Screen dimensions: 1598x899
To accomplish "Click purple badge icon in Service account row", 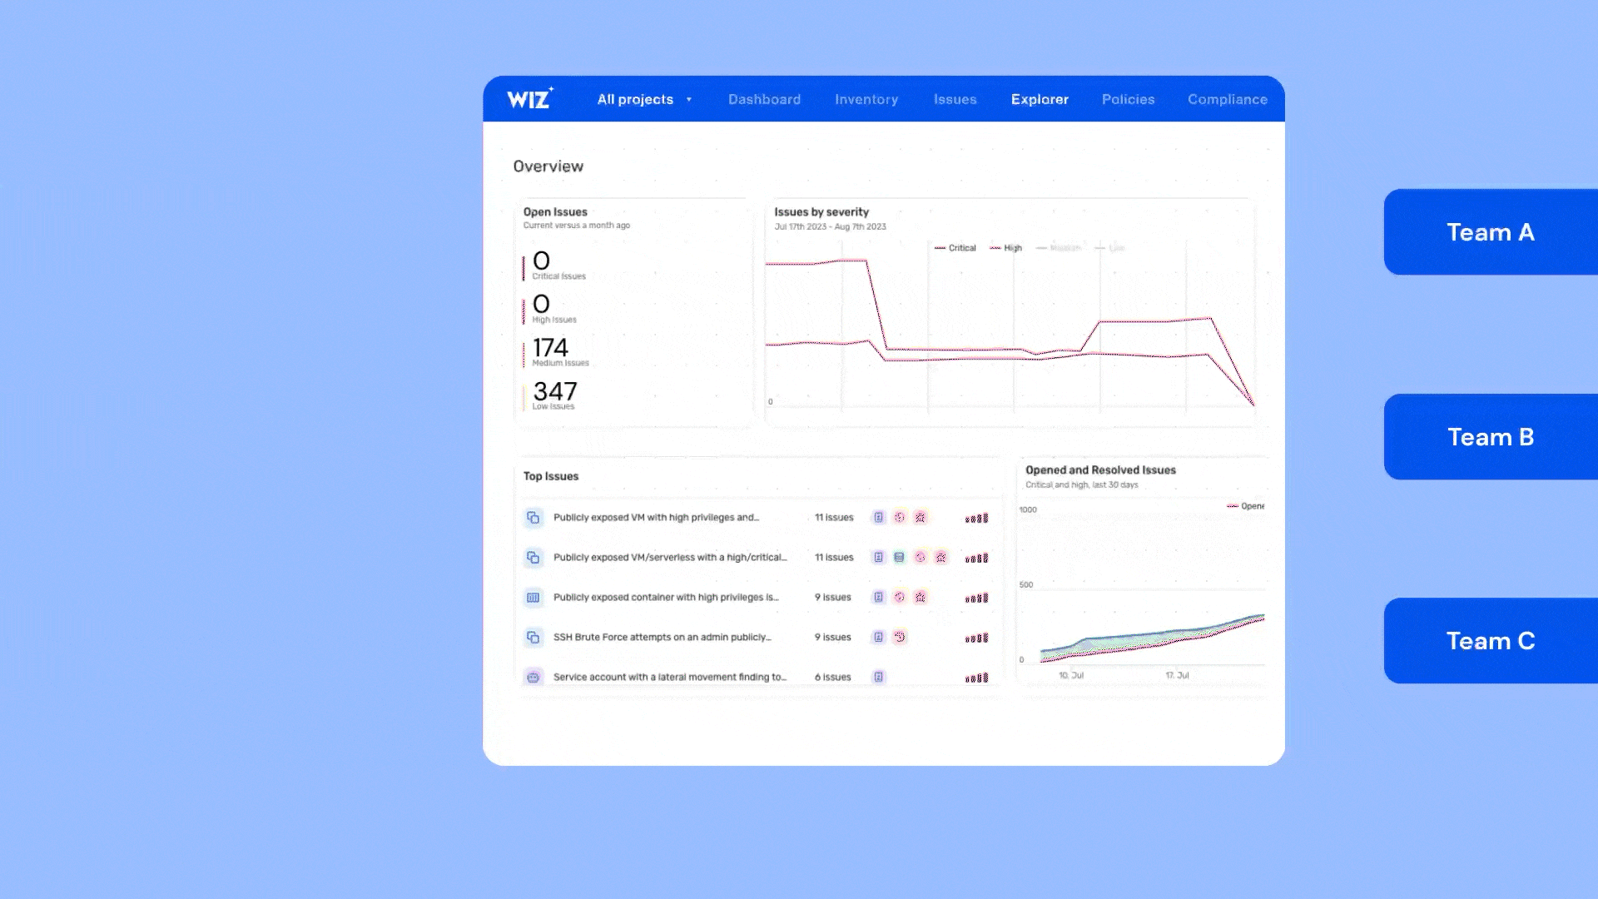I will tap(878, 678).
